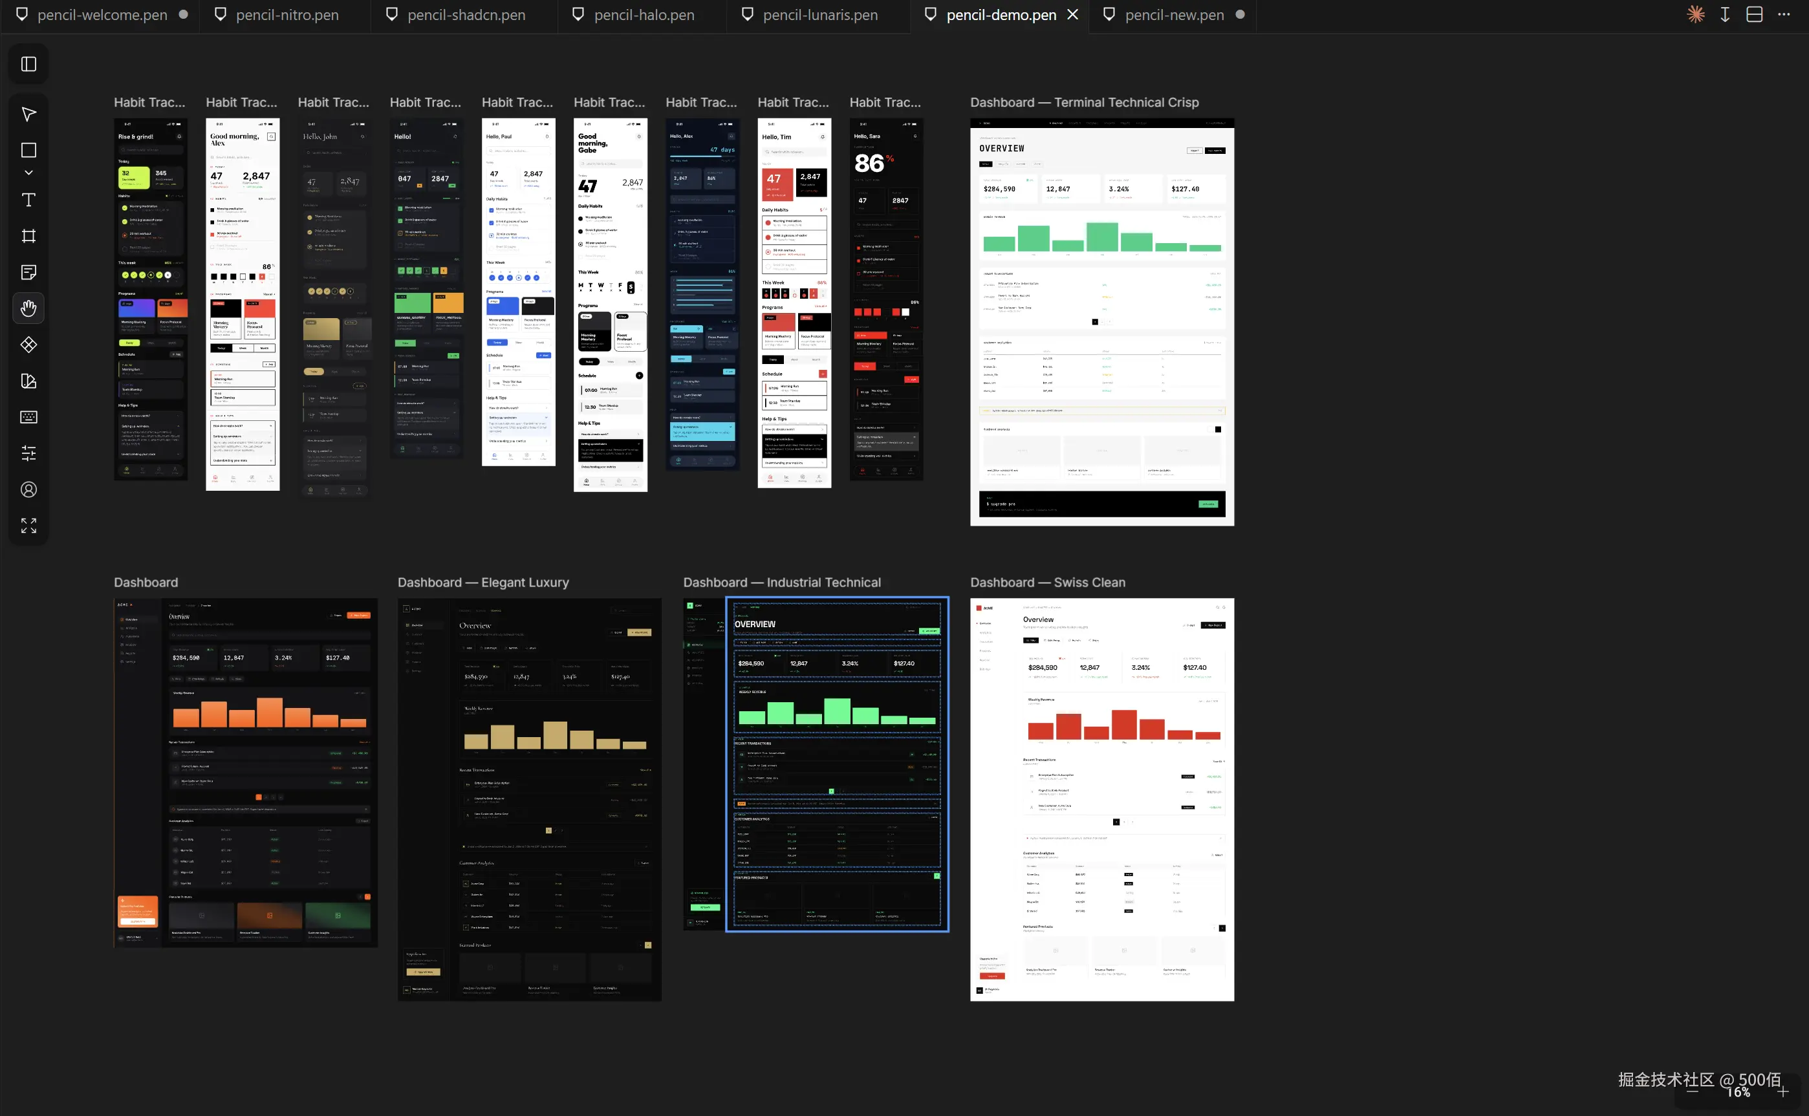The height and width of the screenshot is (1116, 1809).
Task: Select the Frame tool
Action: [x=29, y=236]
